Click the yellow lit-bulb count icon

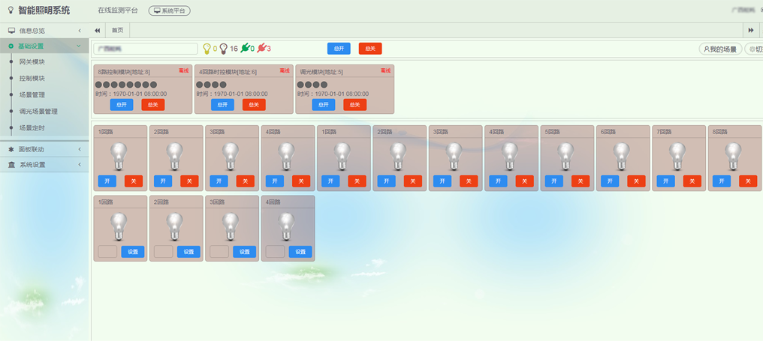coord(207,49)
